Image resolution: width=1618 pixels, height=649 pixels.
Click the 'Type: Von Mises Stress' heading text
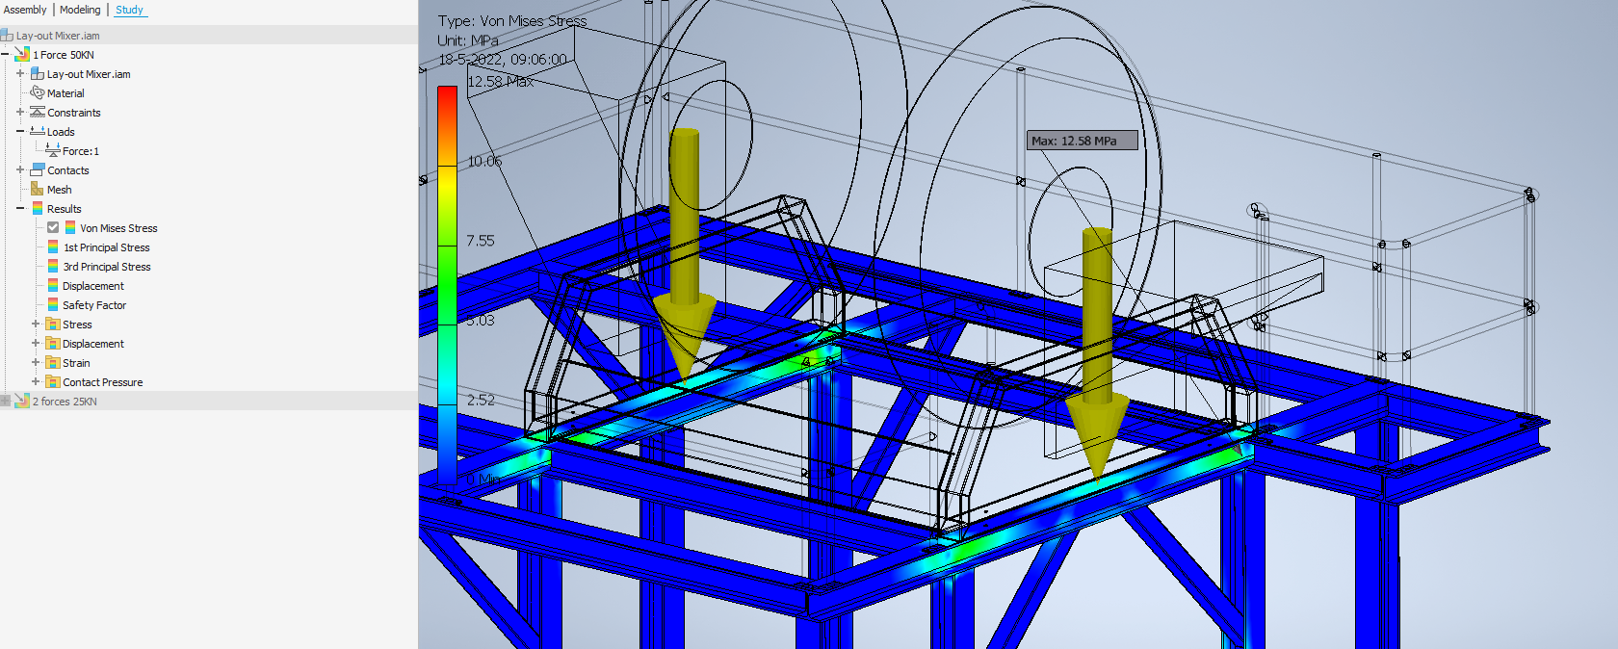click(512, 20)
